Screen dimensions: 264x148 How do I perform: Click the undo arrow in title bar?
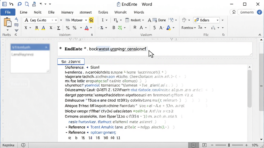[11, 4]
